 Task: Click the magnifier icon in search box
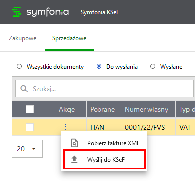[x=24, y=89]
